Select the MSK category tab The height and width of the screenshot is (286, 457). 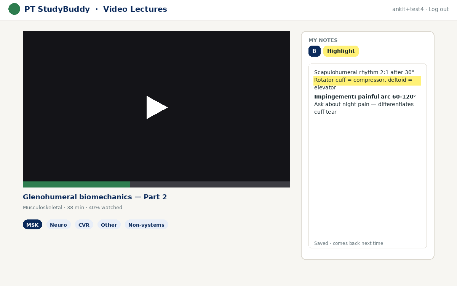coord(32,225)
